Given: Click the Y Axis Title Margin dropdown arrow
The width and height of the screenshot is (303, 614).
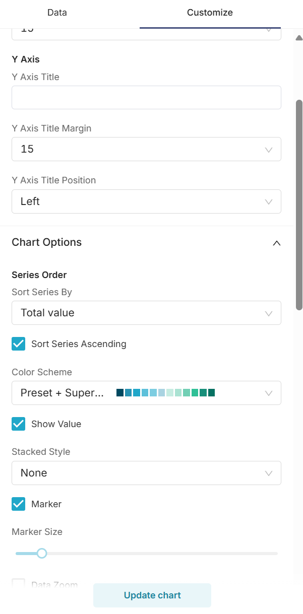Looking at the screenshot, I should click(x=269, y=150).
